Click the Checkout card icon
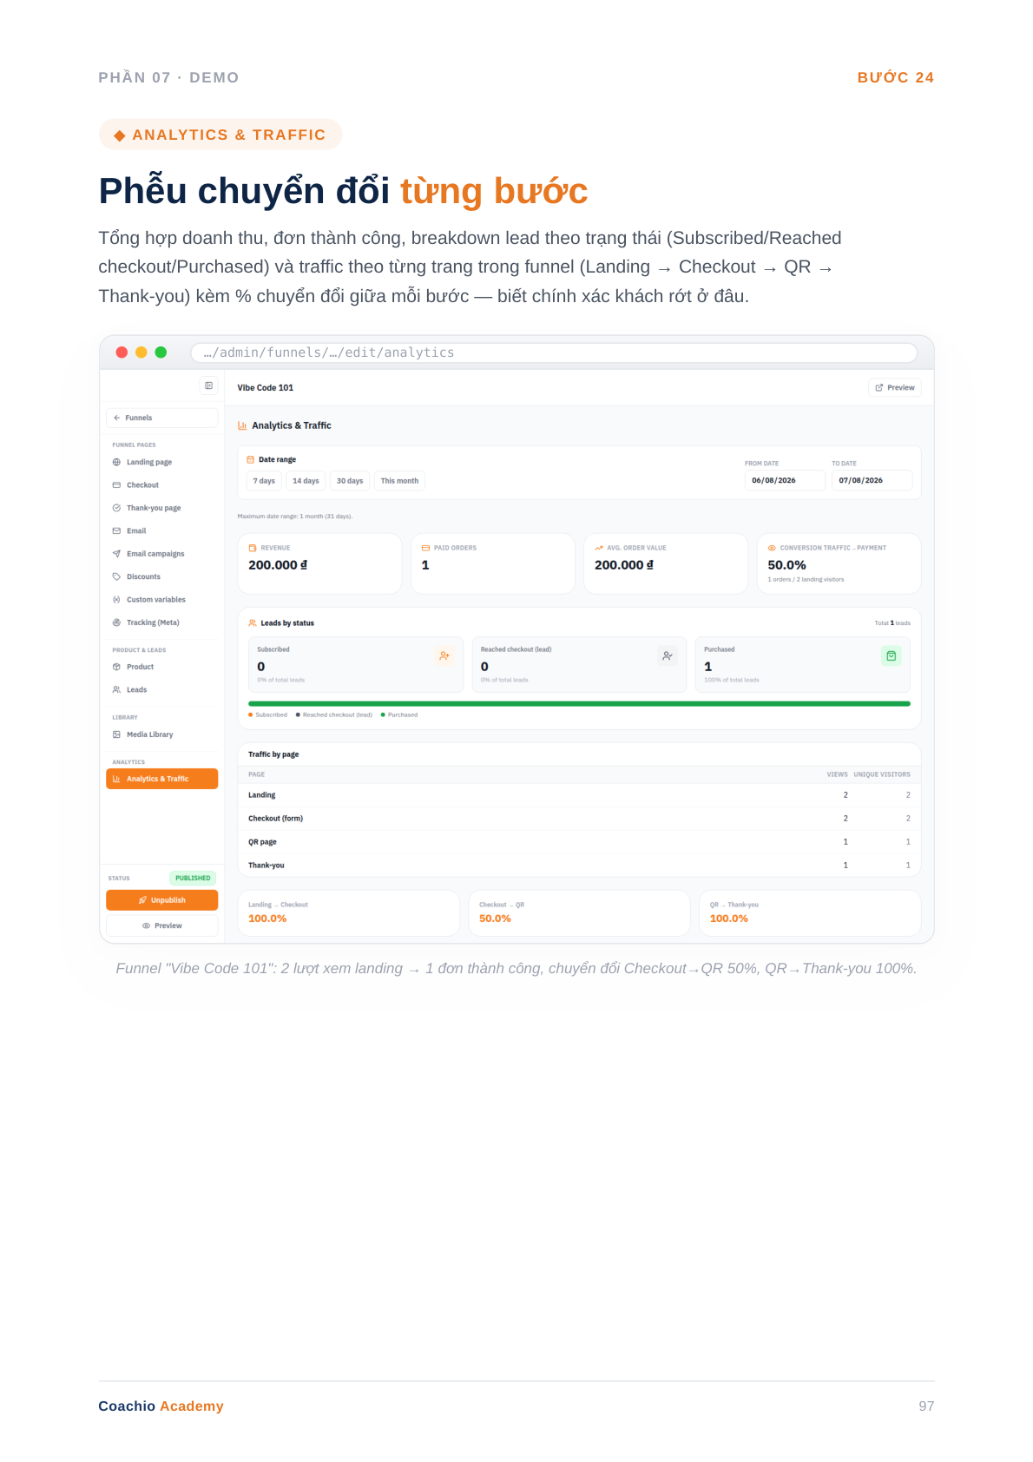The width and height of the screenshot is (1033, 1462). click(x=116, y=485)
